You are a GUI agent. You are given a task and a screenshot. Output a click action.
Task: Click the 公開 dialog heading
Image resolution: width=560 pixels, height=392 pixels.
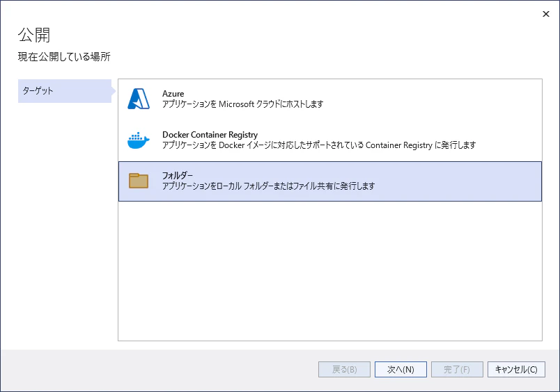tap(34, 35)
